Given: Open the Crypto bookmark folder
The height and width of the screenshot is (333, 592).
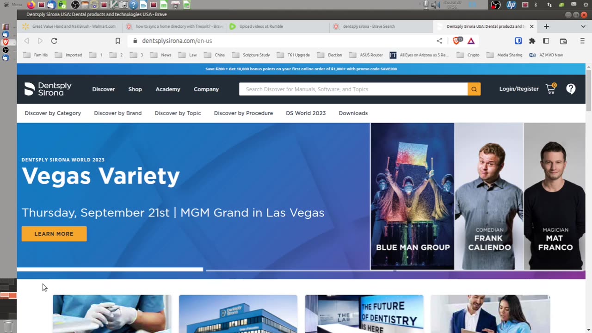Looking at the screenshot, I should point(468,55).
